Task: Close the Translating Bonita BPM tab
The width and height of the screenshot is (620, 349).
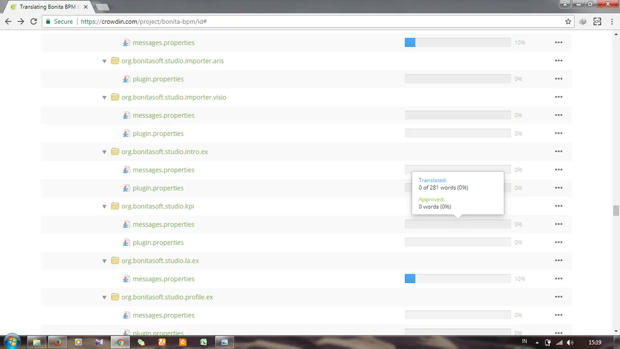Action: click(86, 7)
